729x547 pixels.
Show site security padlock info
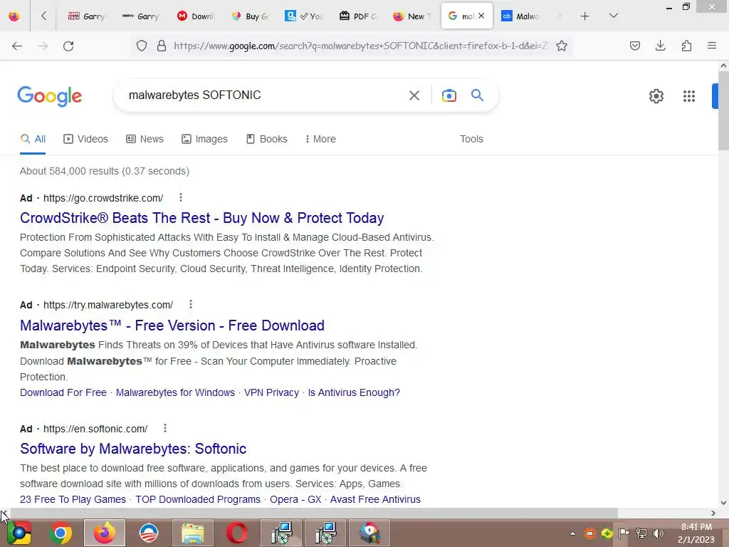coord(162,46)
